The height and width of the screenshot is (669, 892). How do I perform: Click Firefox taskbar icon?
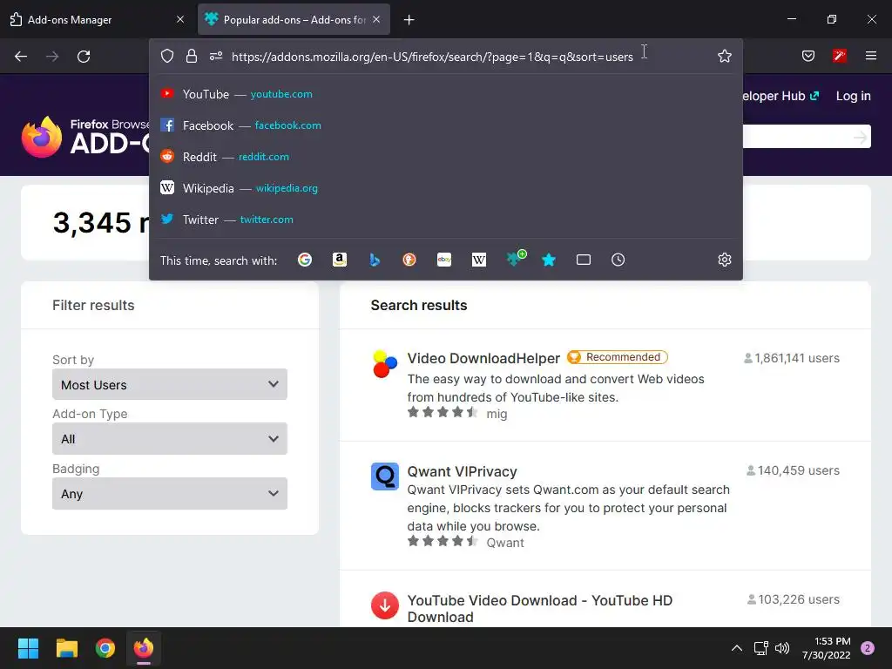click(x=144, y=648)
